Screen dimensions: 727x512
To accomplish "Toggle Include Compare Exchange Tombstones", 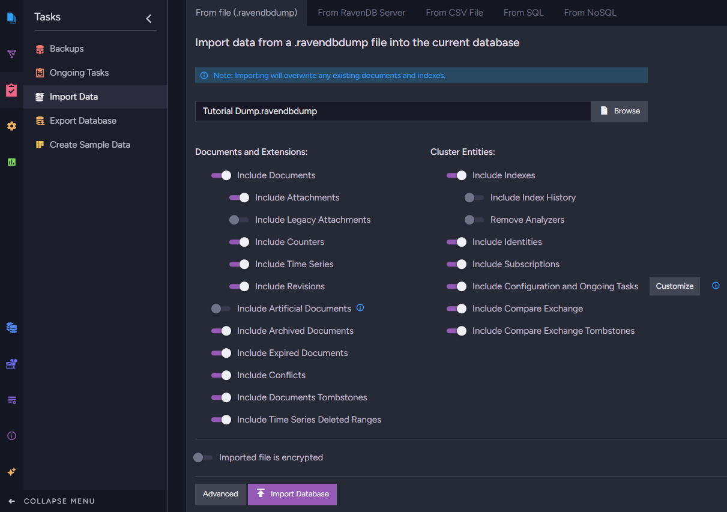I will click(x=456, y=331).
